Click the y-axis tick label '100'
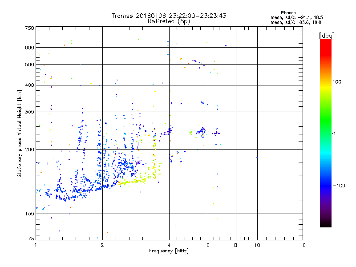 point(29,214)
